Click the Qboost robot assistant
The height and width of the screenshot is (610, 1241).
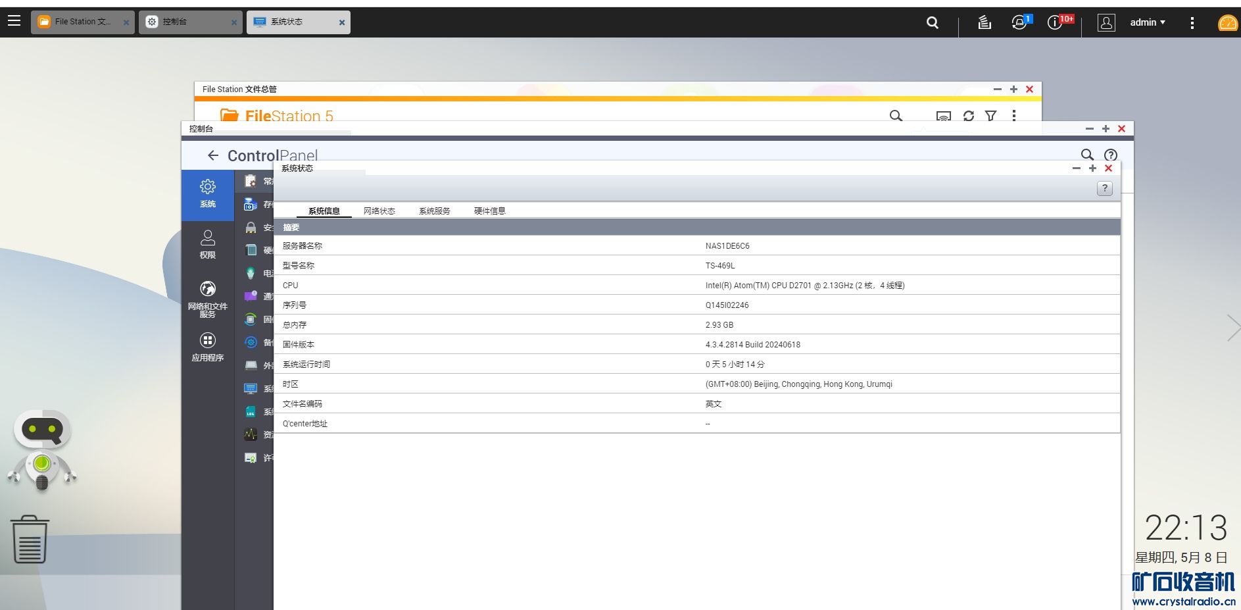[x=42, y=451]
